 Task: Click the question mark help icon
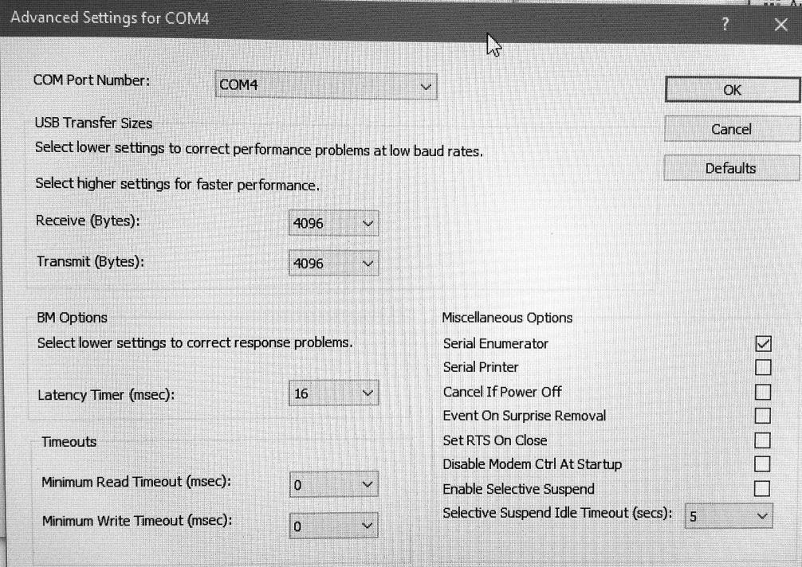[725, 24]
